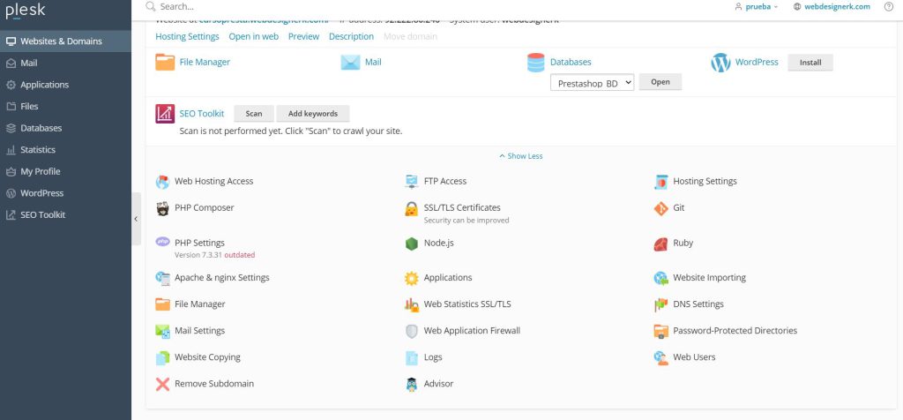Open the DNS Settings flags icon
This screenshot has width=903, height=420.
click(x=661, y=304)
